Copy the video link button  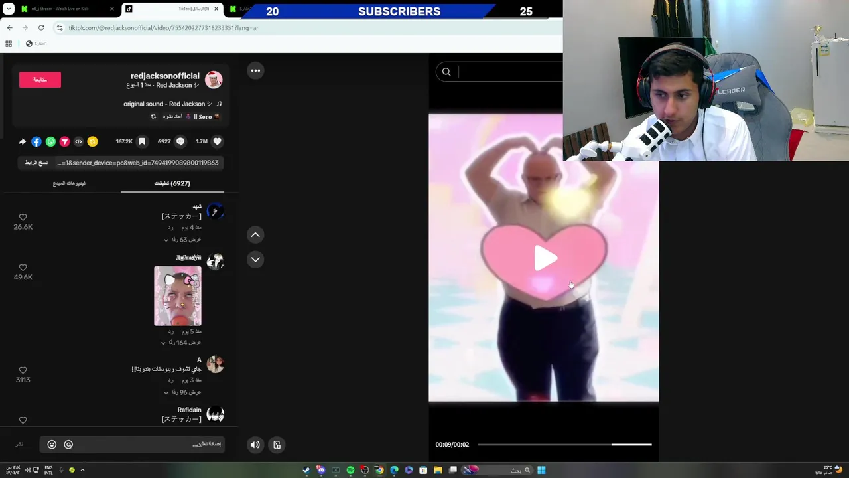click(x=36, y=163)
